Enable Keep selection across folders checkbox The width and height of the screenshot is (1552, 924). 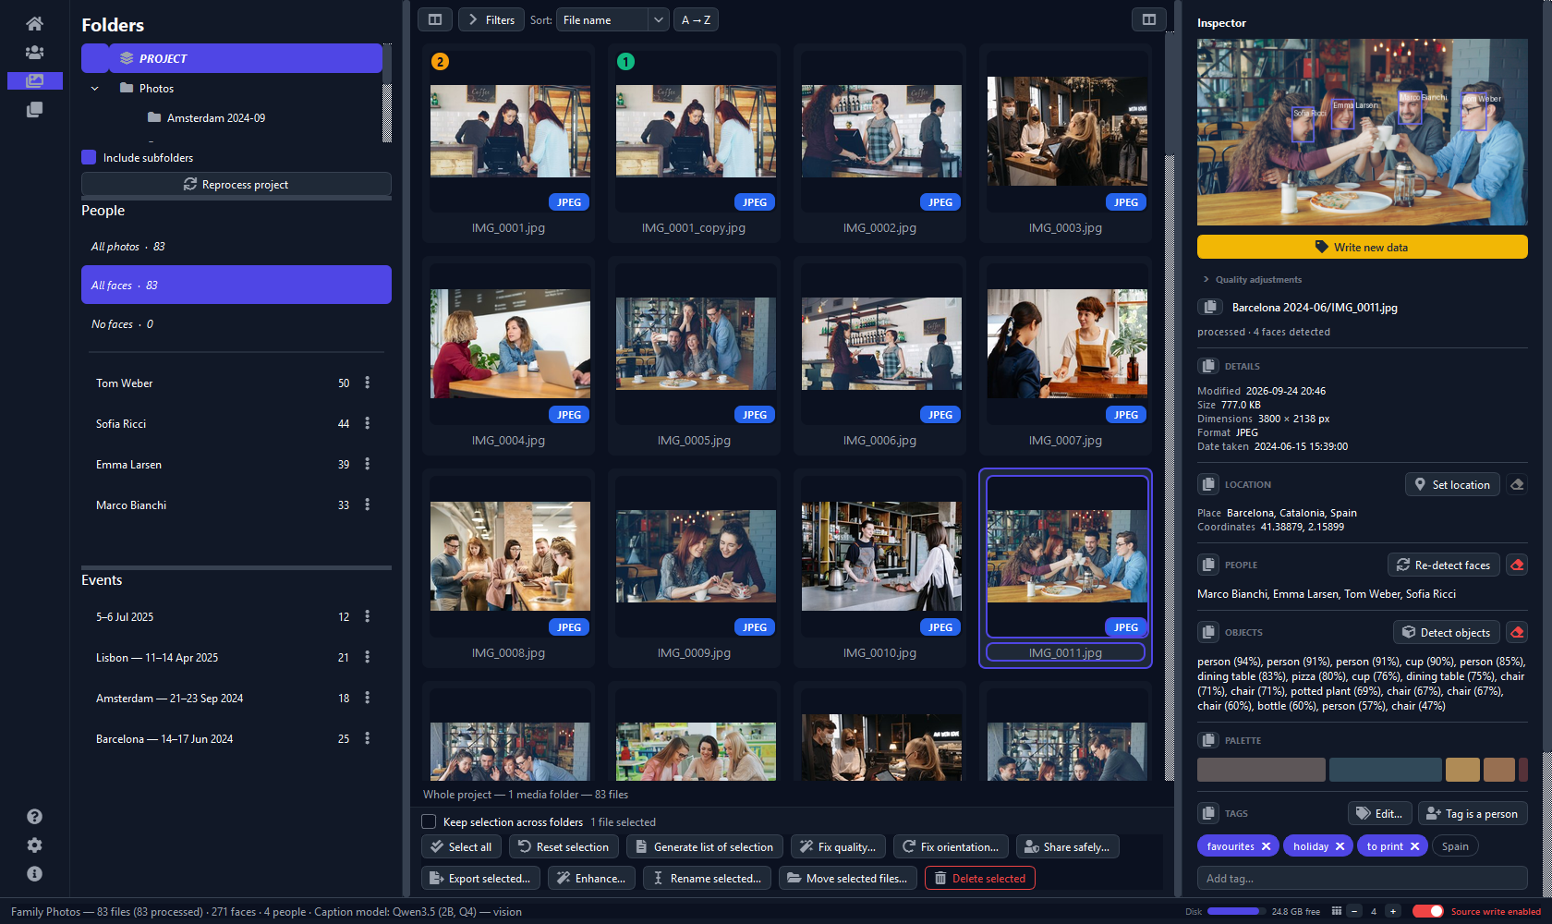point(429,821)
